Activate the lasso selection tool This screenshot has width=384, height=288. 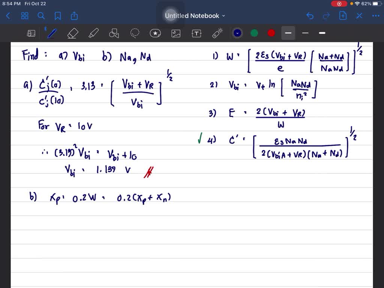pyautogui.click(x=135, y=33)
